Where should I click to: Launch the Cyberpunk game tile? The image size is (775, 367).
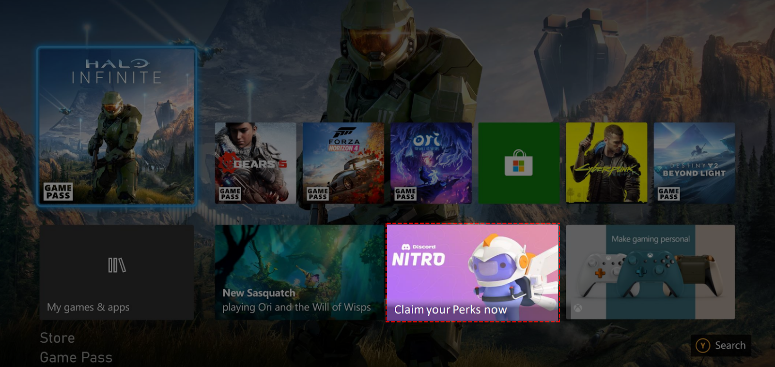point(606,163)
